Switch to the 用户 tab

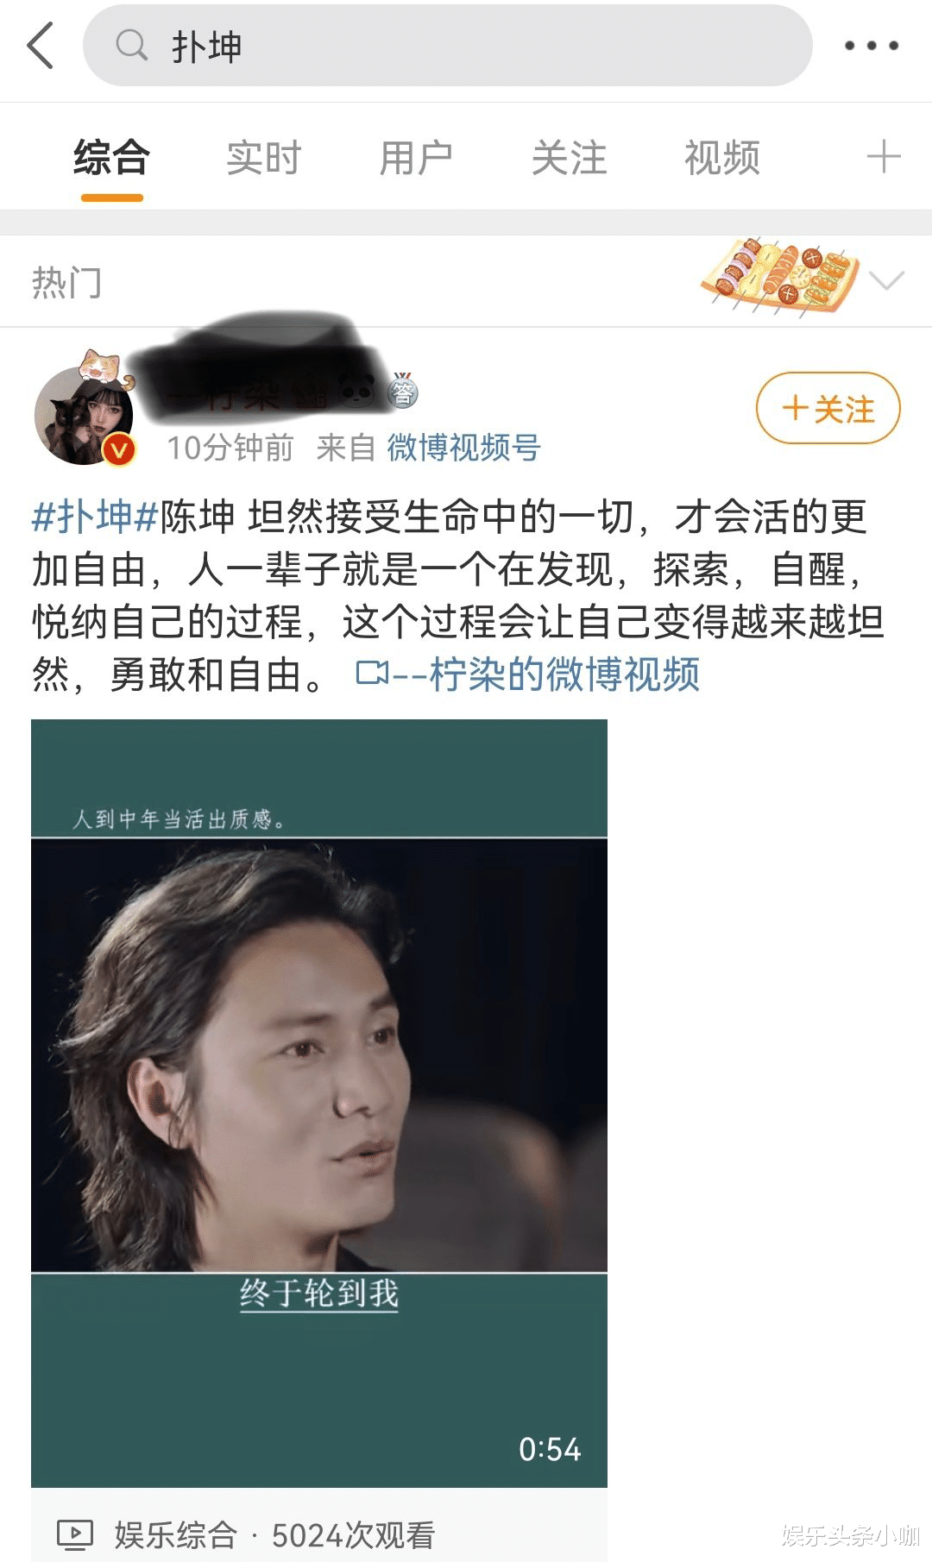tap(417, 158)
